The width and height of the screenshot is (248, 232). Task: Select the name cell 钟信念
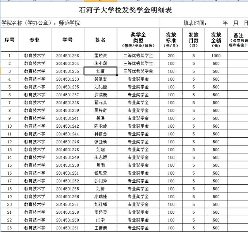coord(100,134)
